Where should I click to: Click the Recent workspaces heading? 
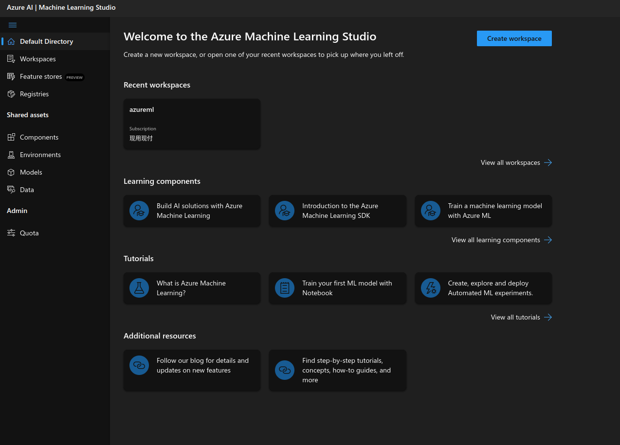tap(157, 85)
